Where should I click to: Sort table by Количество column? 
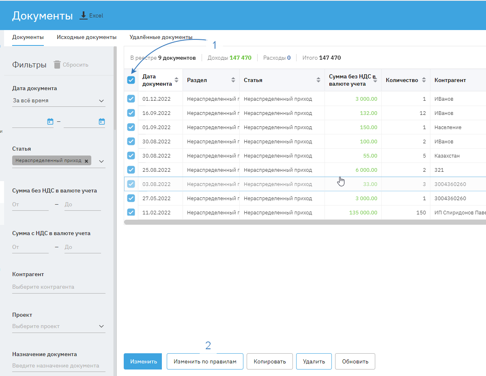point(424,80)
